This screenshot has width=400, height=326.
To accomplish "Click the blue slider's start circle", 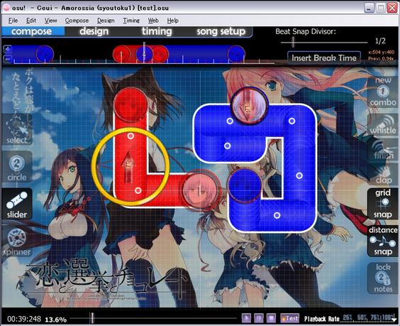I will (x=249, y=107).
